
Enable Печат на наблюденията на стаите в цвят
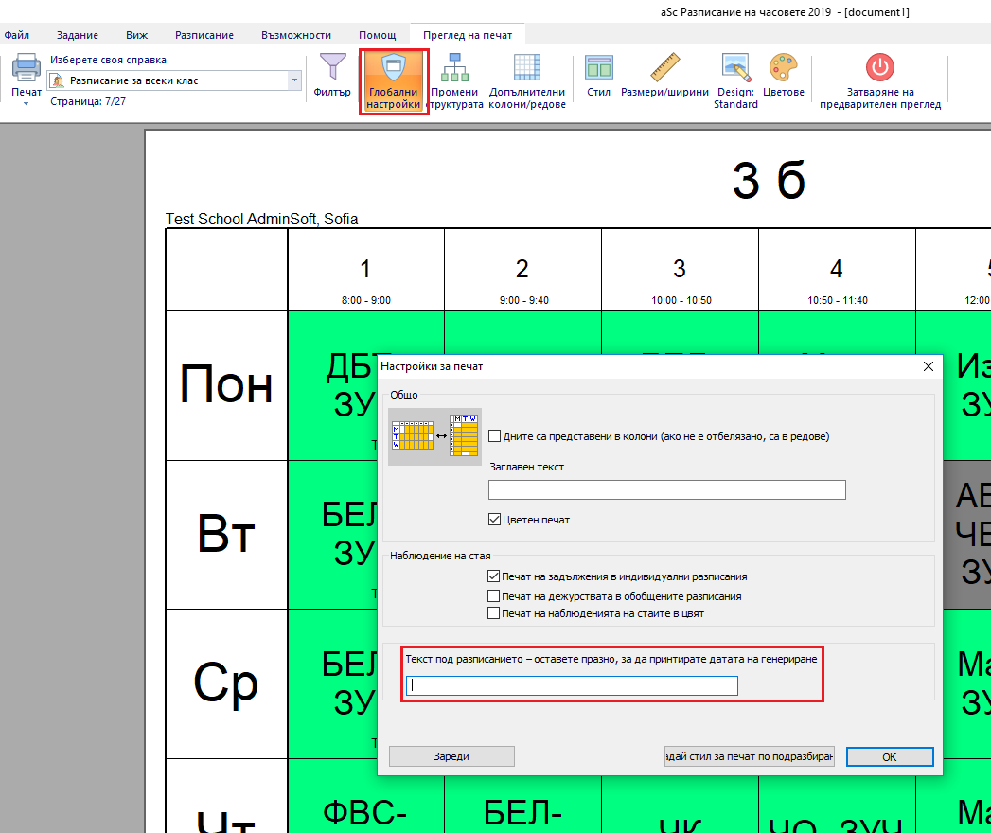point(493,613)
